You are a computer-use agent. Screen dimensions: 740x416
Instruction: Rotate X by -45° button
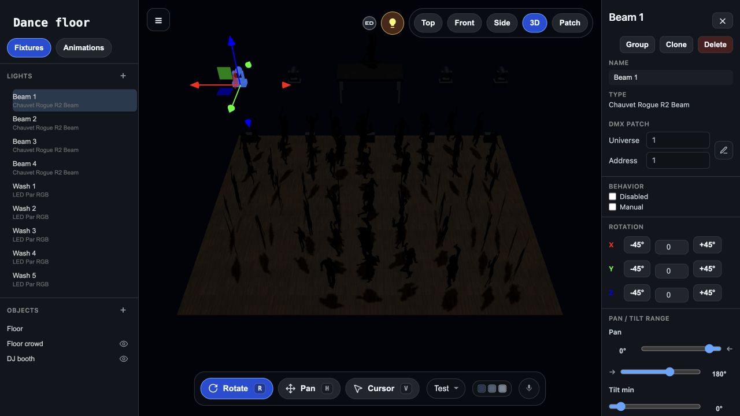(x=637, y=245)
